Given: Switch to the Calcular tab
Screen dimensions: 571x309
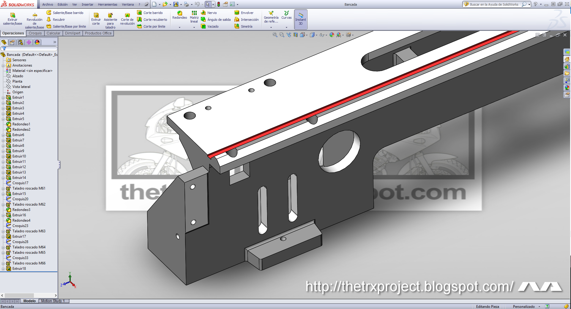Looking at the screenshot, I should (x=53, y=33).
